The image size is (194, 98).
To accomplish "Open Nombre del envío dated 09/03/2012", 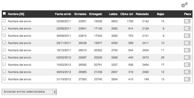I will (x=20, y=72).
